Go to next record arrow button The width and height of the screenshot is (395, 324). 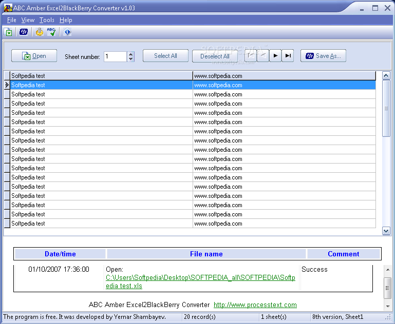tap(275, 55)
